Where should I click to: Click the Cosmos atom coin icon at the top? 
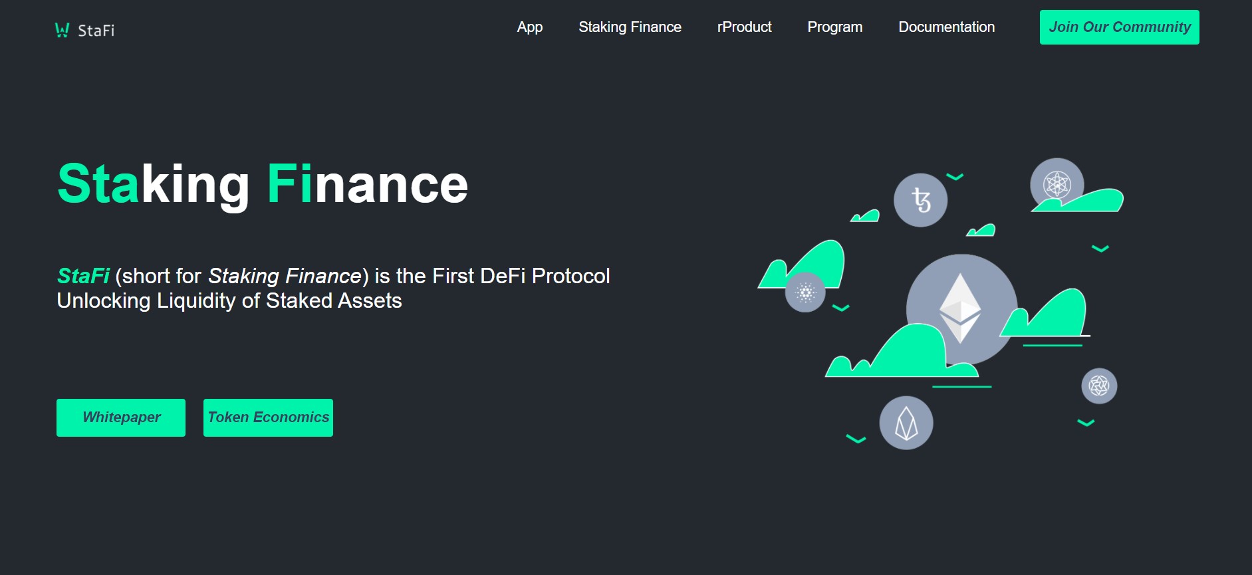point(1057,184)
